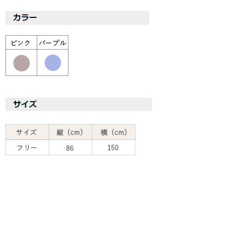Click the カラー section header
Screen dimensions: 248x248
point(77,18)
